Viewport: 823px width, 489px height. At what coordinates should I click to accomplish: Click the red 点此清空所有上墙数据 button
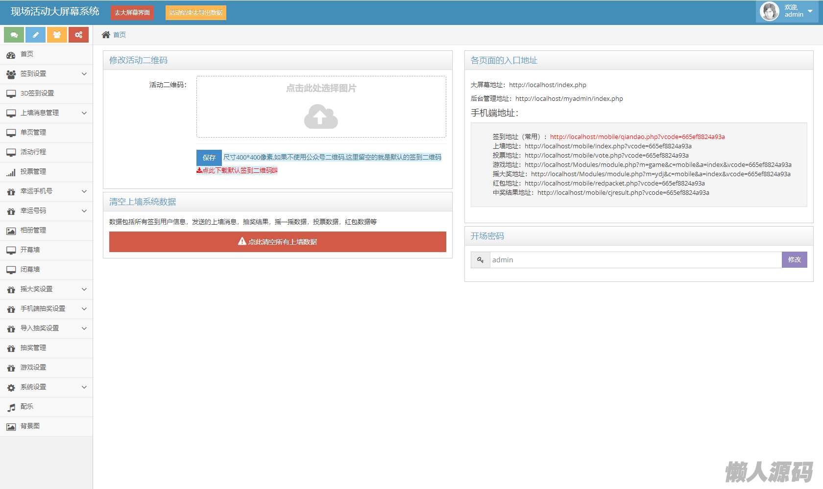[x=277, y=242]
